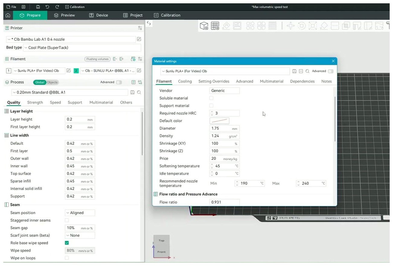Click the Density value field
The width and height of the screenshot is (393, 266).
pos(225,136)
